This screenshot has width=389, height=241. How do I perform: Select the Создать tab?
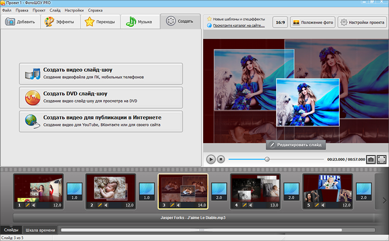coord(180,21)
